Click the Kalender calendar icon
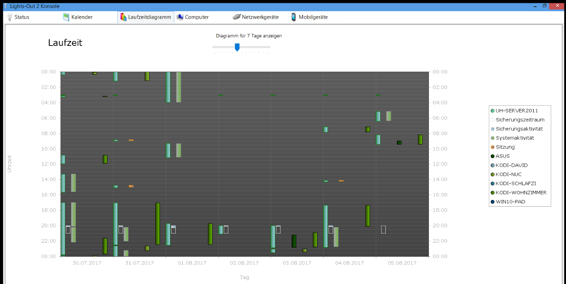Image resolution: width=566 pixels, height=284 pixels. [66, 17]
